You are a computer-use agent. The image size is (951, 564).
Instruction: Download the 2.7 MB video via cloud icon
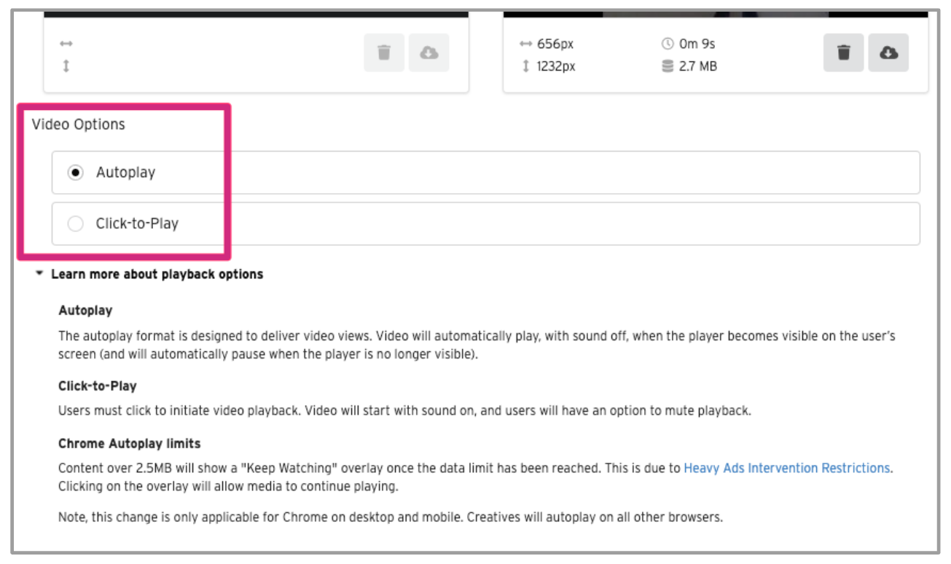888,52
